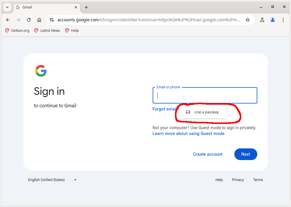The image size is (291, 207).
Task: Minimize the browser window
Action: point(261,7)
